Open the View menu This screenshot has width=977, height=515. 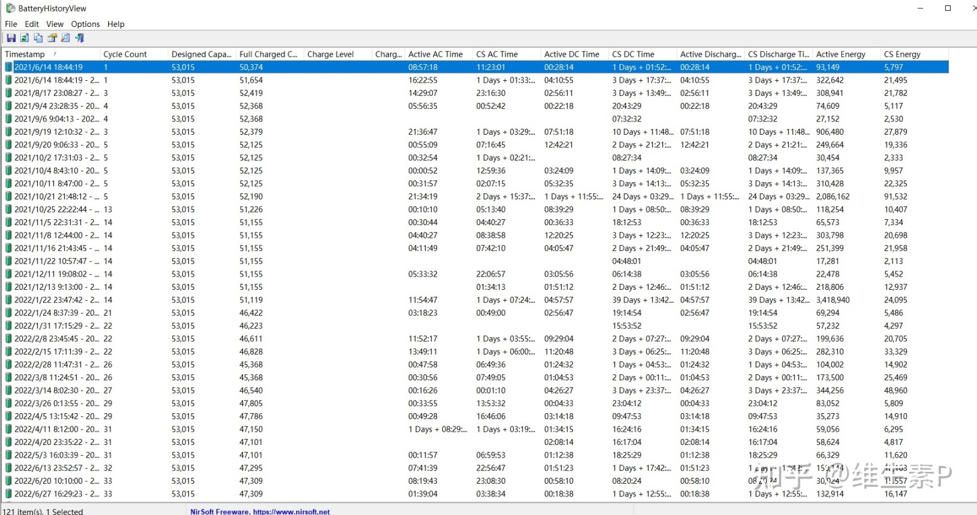(55, 24)
